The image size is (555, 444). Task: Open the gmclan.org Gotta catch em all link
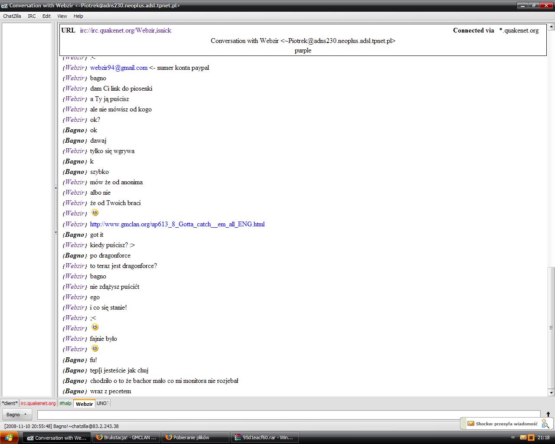click(x=177, y=224)
